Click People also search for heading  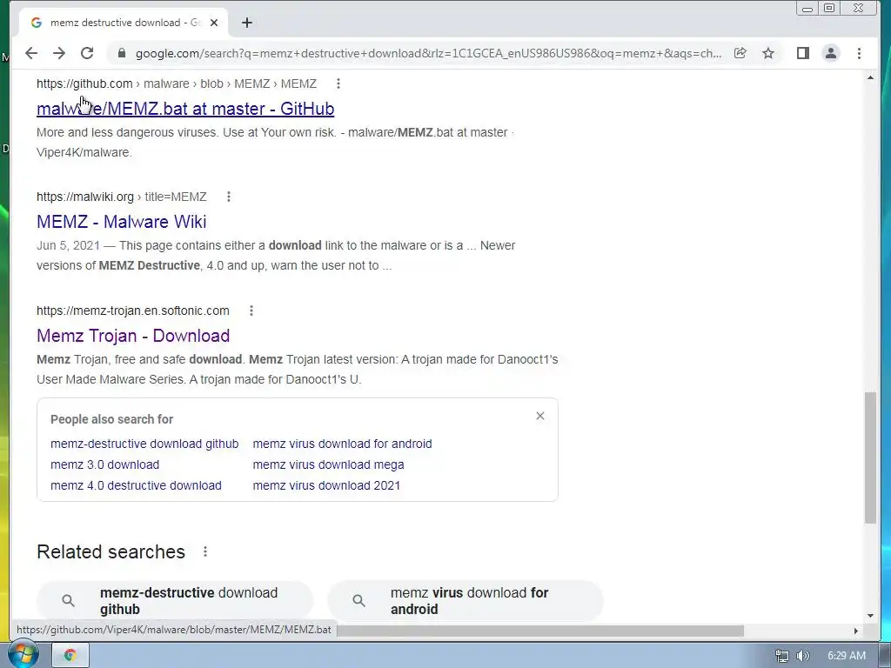112,419
